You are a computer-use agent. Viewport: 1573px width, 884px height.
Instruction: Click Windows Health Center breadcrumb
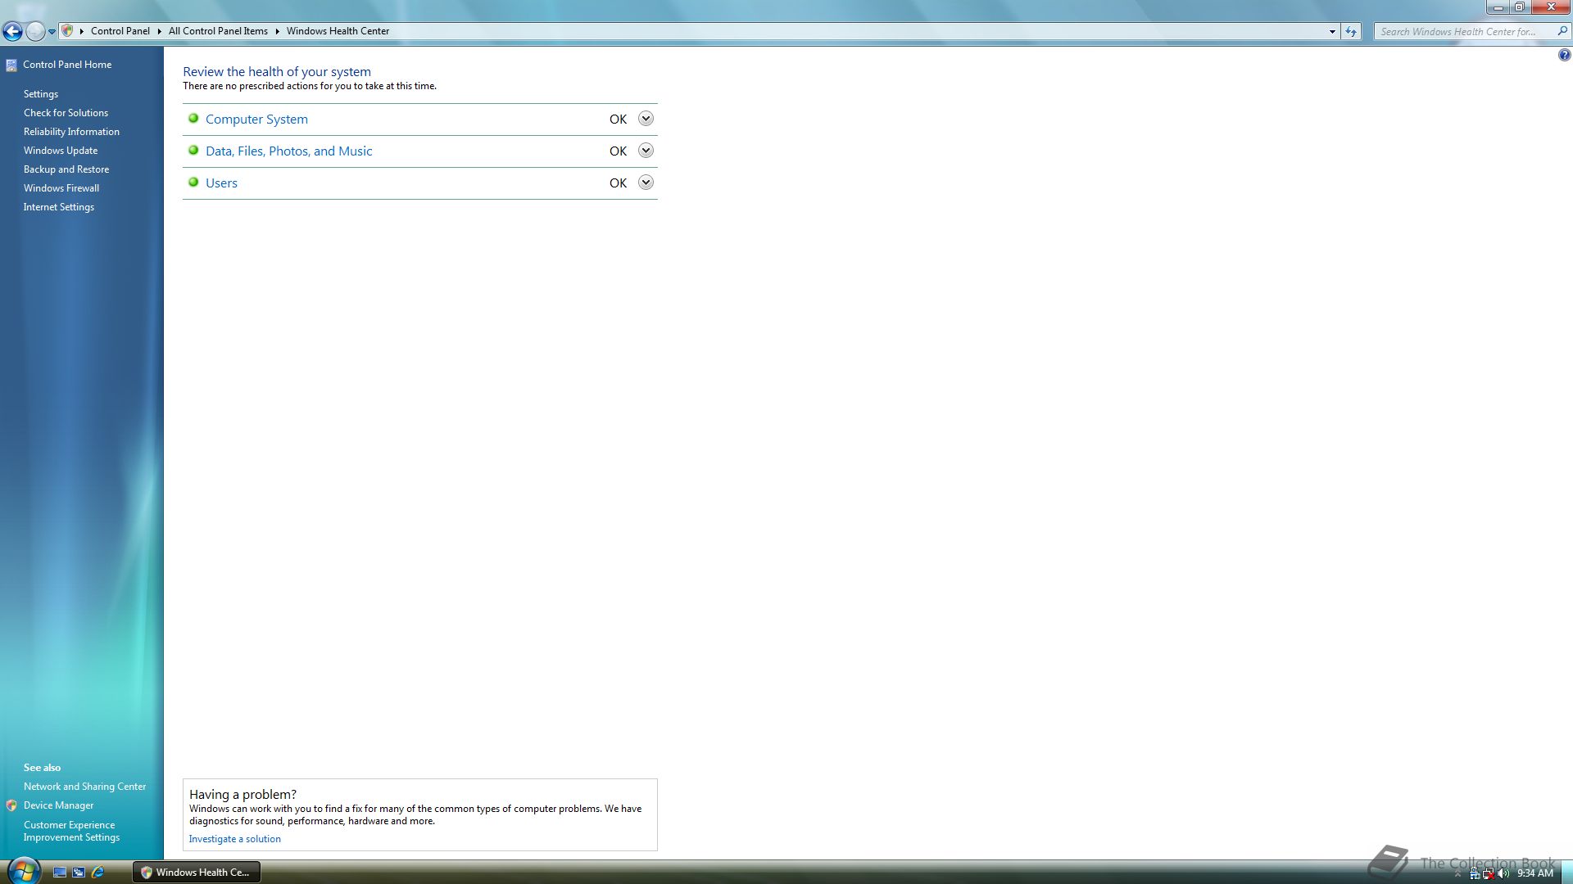(x=338, y=31)
